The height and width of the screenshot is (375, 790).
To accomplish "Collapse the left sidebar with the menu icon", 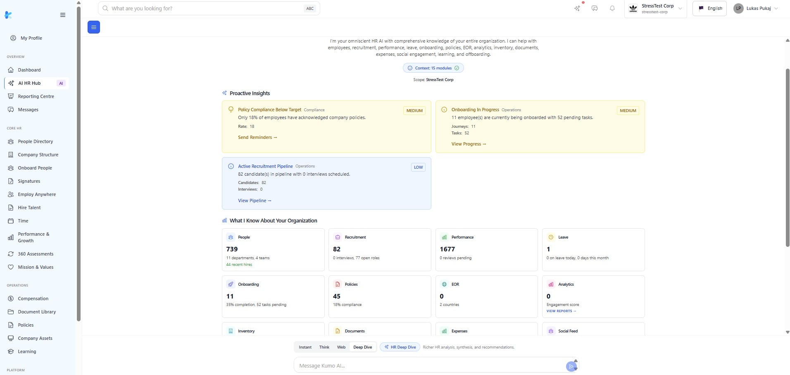I will (x=63, y=15).
